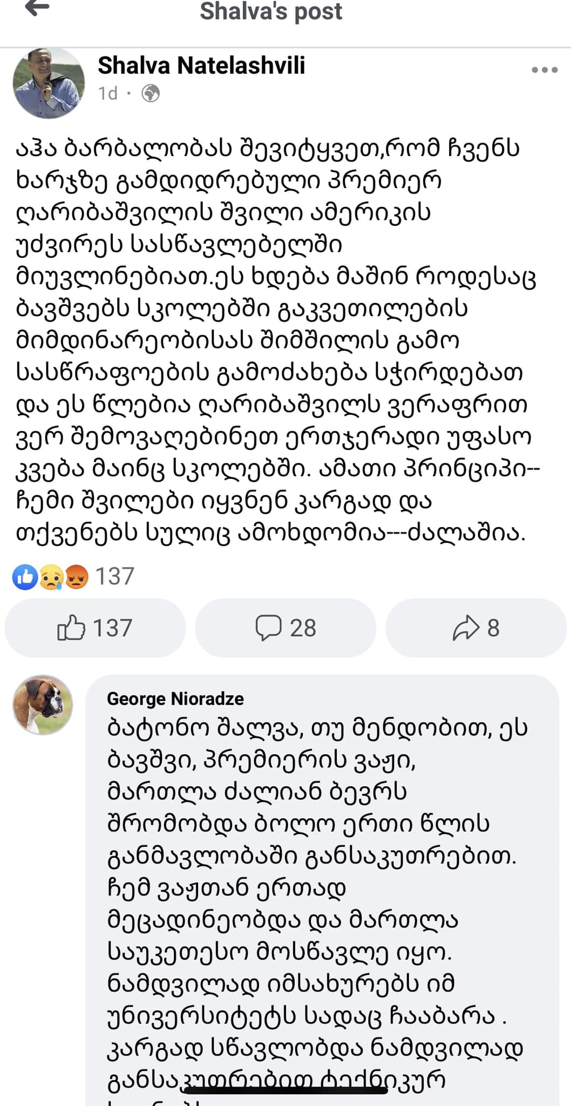Viewport: 571px width, 1106px height.
Task: Open Shalva Natelashvili's profile picture
Action: click(x=49, y=82)
